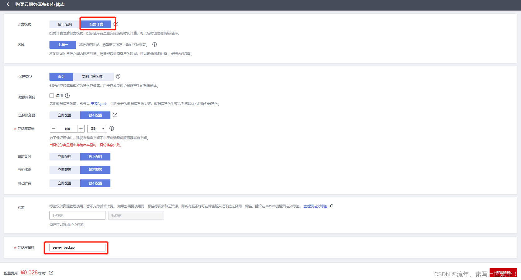Select 按需计费 billing mode

pyautogui.click(x=96, y=24)
